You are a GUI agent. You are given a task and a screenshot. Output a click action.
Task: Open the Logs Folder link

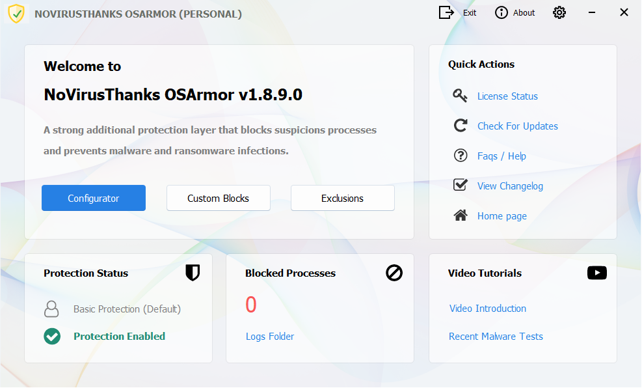click(270, 337)
